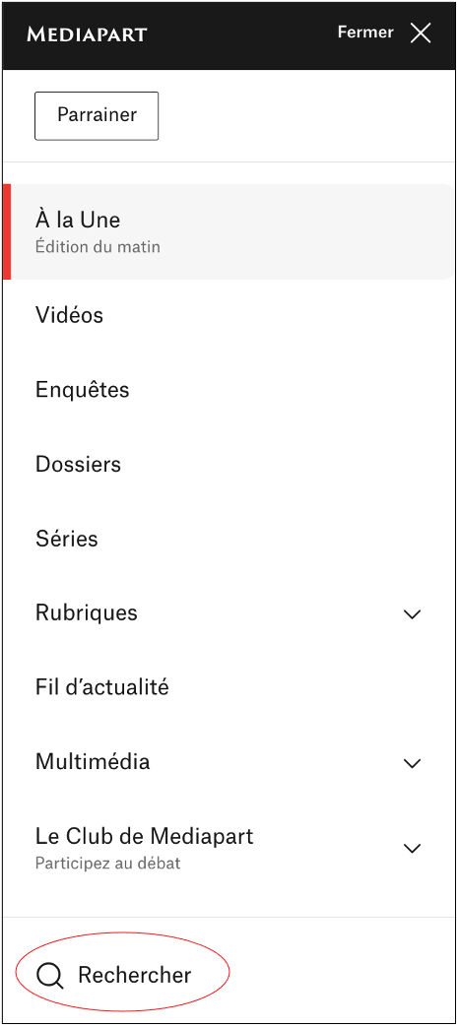
Task: Click the Fermer text label
Action: tap(365, 32)
